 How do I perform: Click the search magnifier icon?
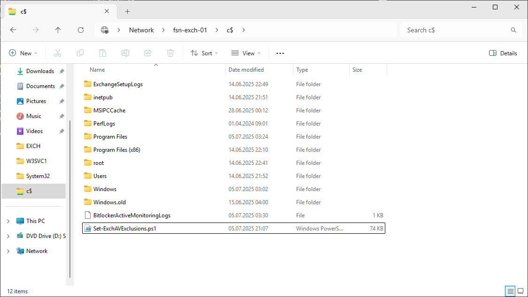(513, 30)
